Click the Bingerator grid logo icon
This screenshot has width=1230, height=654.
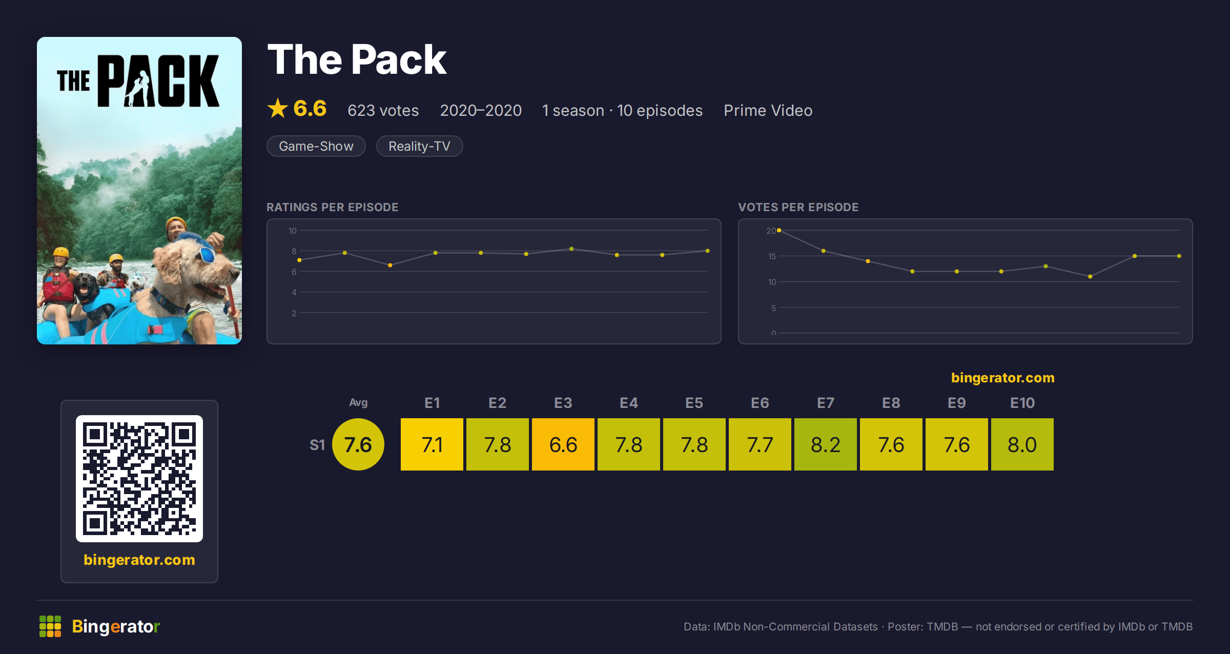pyautogui.click(x=50, y=626)
